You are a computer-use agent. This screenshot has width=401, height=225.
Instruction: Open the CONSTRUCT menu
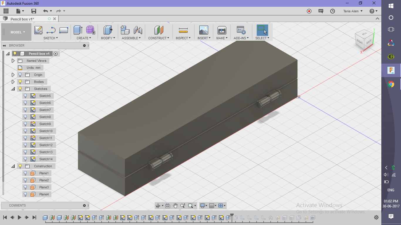pos(159,38)
